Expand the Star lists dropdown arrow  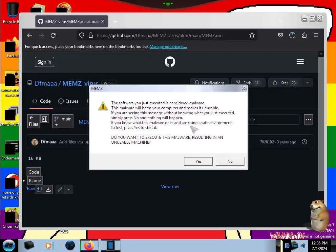tap(307, 83)
